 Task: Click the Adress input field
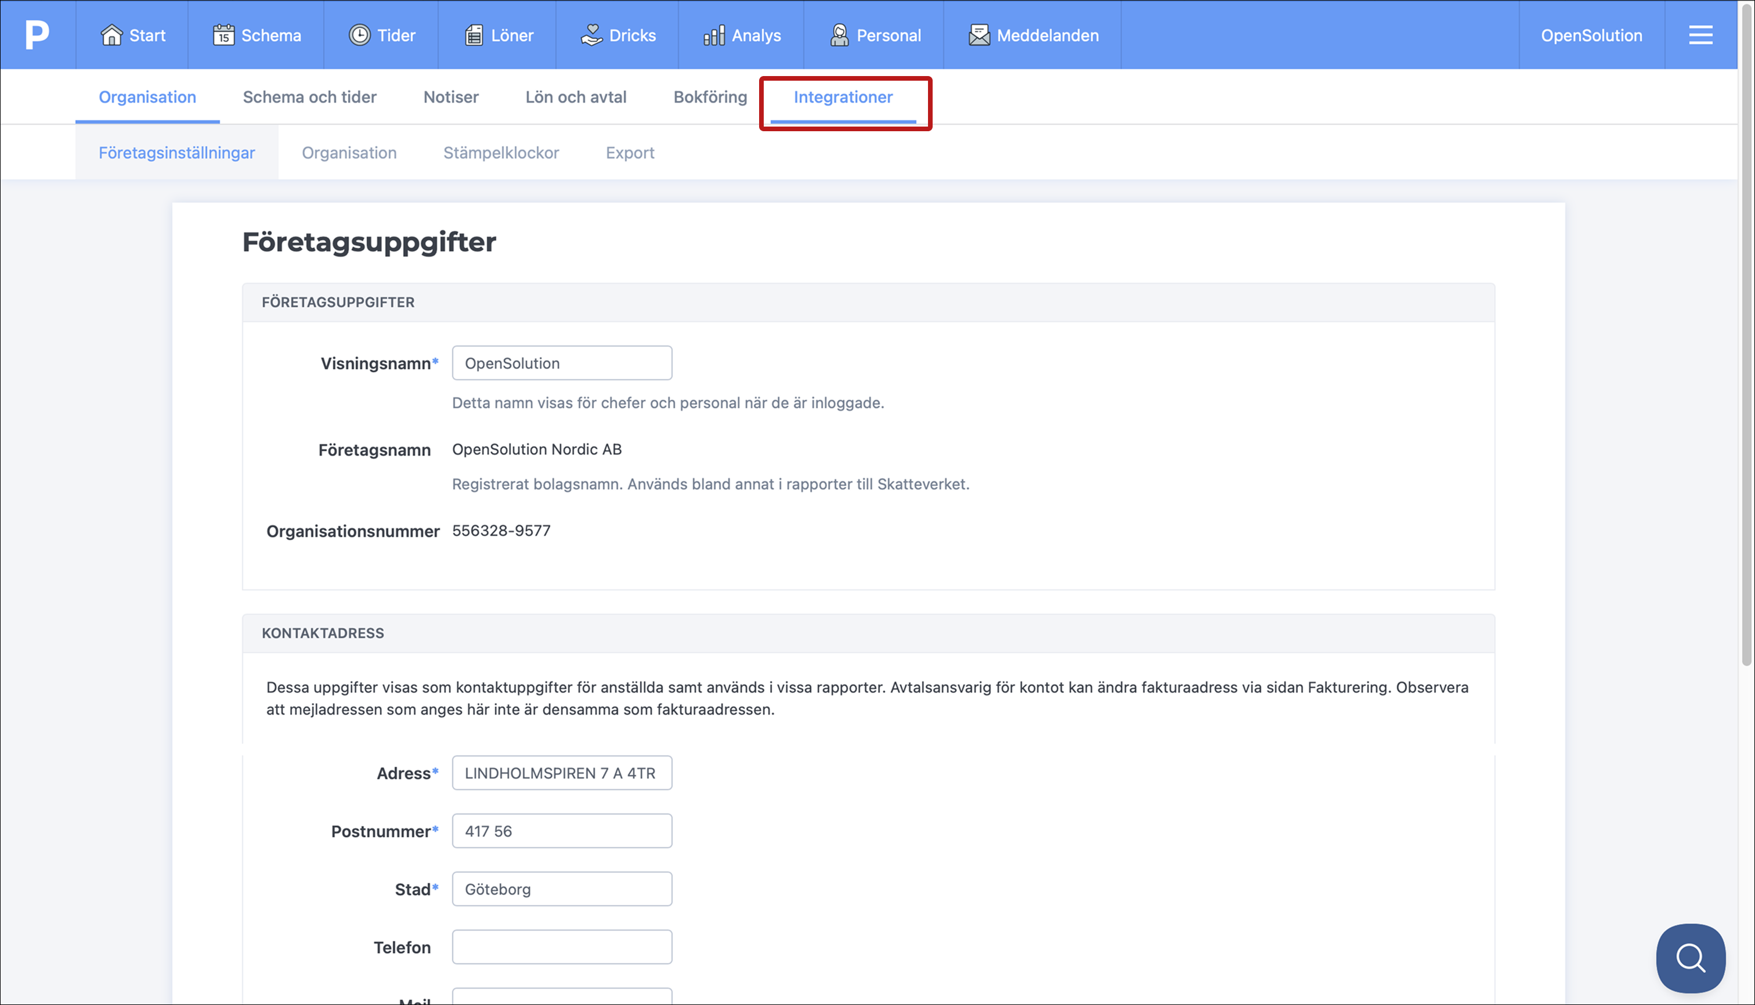click(x=562, y=773)
